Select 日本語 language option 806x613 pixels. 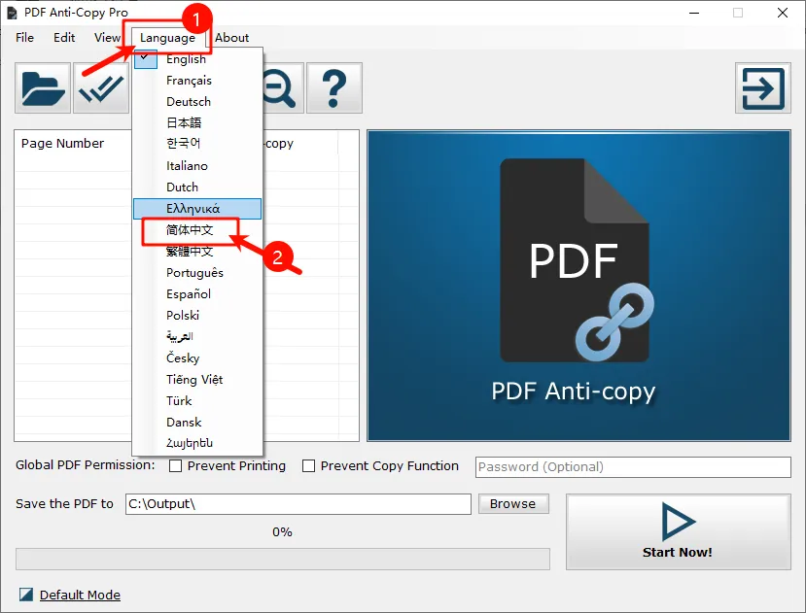[197, 122]
